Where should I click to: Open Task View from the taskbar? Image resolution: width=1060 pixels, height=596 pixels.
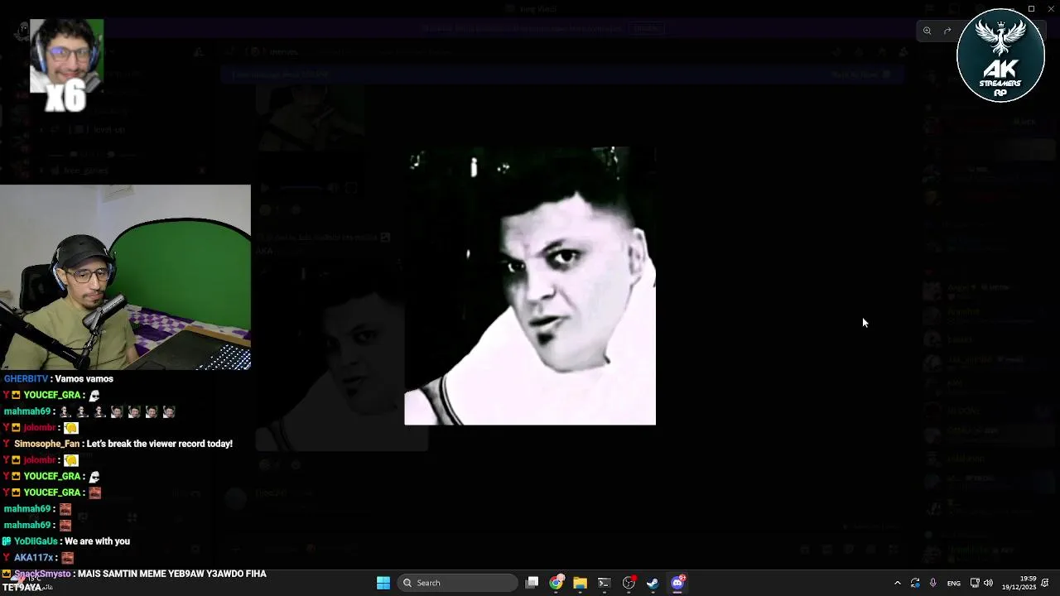(x=532, y=583)
